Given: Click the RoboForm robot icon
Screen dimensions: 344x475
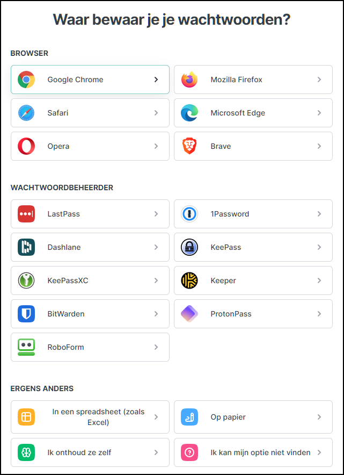Looking at the screenshot, I should click(x=26, y=347).
